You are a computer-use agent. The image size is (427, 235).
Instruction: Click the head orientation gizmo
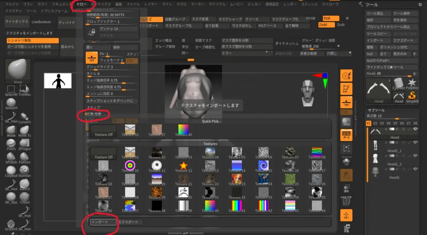[x=307, y=93]
